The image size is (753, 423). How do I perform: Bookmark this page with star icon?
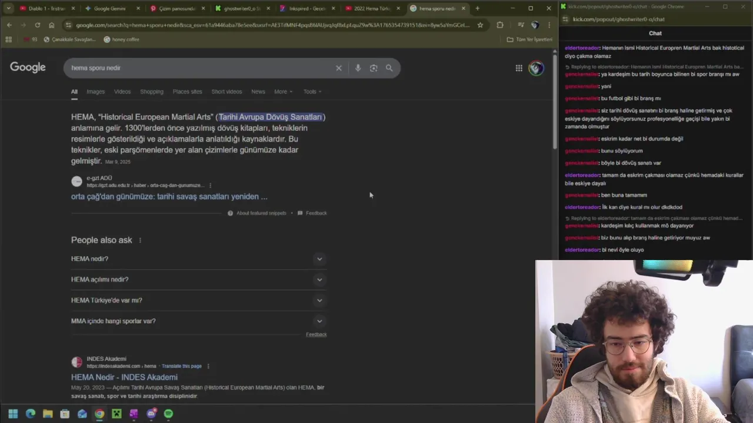[x=480, y=25]
